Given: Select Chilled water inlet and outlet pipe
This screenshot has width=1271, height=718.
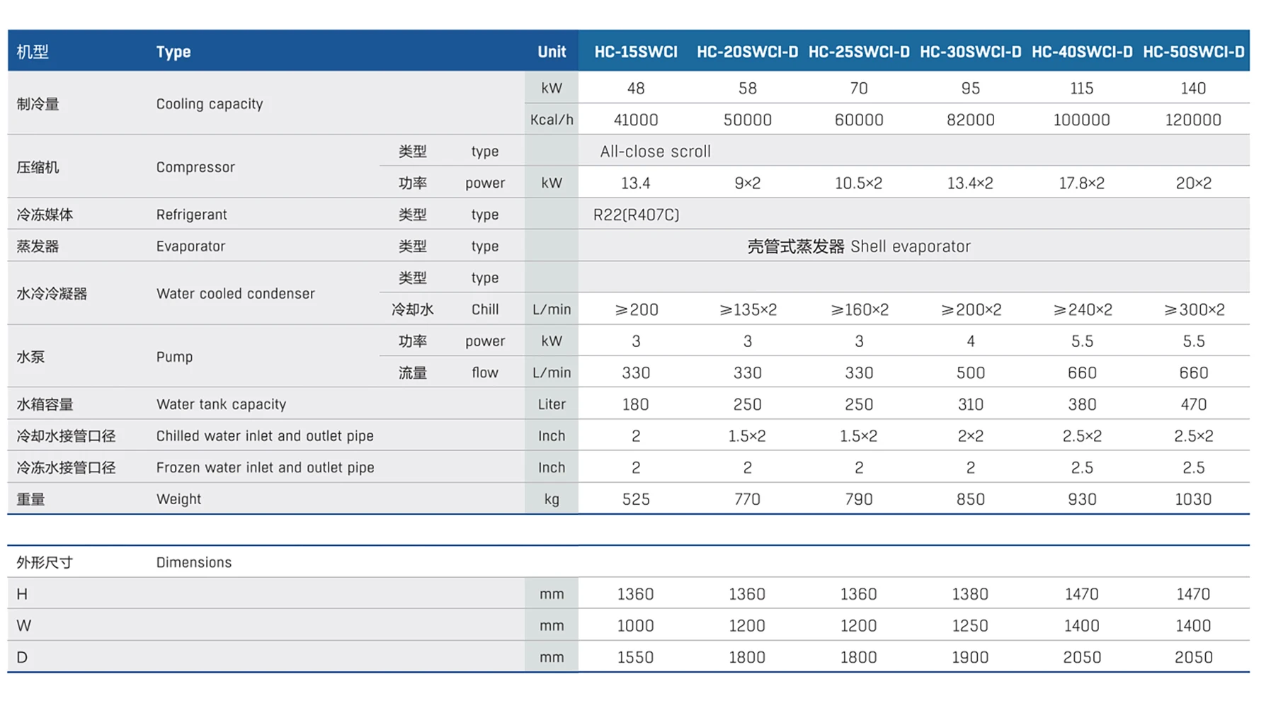Looking at the screenshot, I should coord(265,436).
